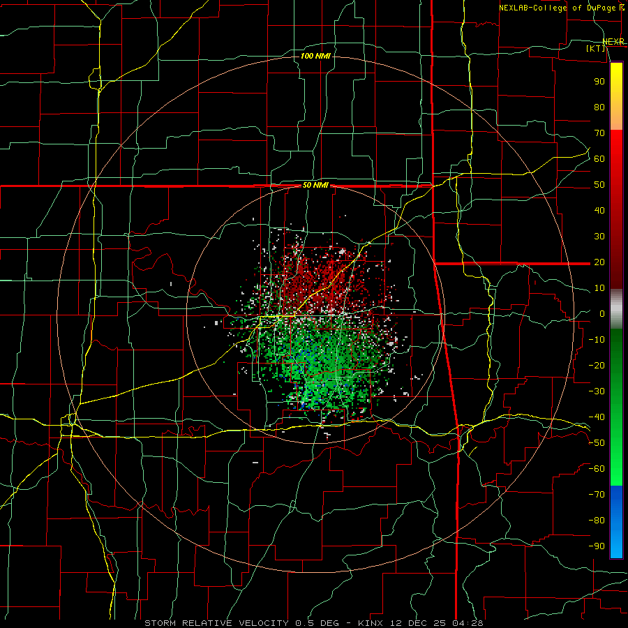The width and height of the screenshot is (628, 628).
Task: Click the 0 value on velocity legend
Action: pyautogui.click(x=602, y=314)
